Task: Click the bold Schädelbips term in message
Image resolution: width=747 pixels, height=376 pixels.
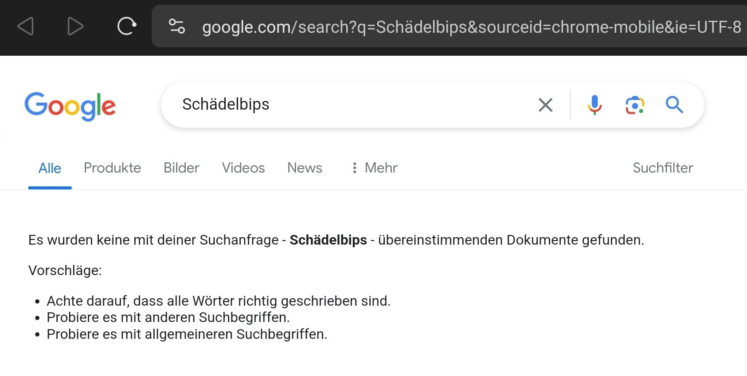Action: click(328, 240)
